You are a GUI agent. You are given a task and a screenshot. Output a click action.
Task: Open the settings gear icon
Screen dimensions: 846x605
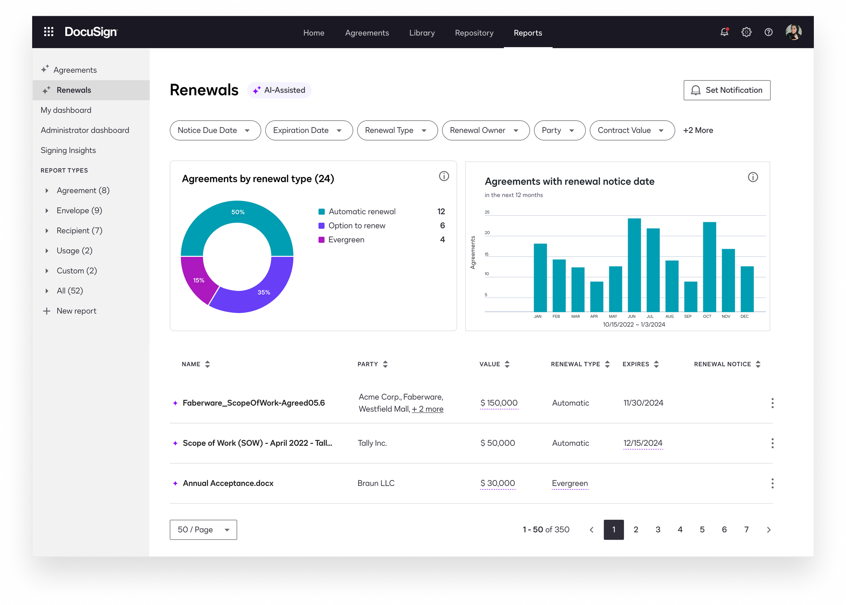click(x=746, y=32)
